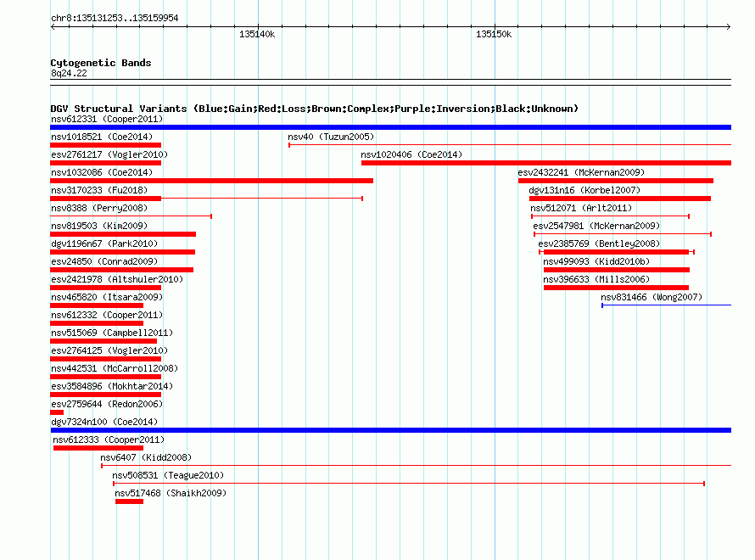Select esv2761217 (Vogler2010) variant label

tap(109, 154)
